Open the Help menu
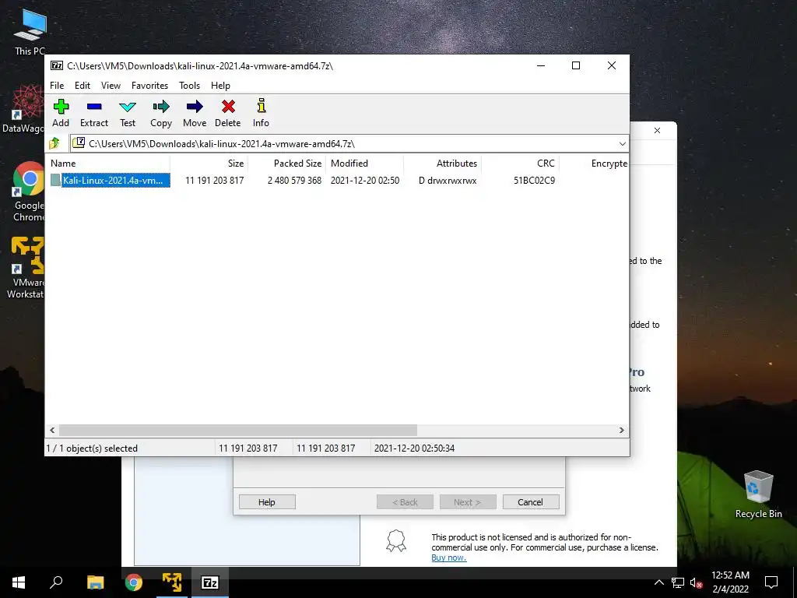Screen dimensions: 797x598 tap(220, 86)
